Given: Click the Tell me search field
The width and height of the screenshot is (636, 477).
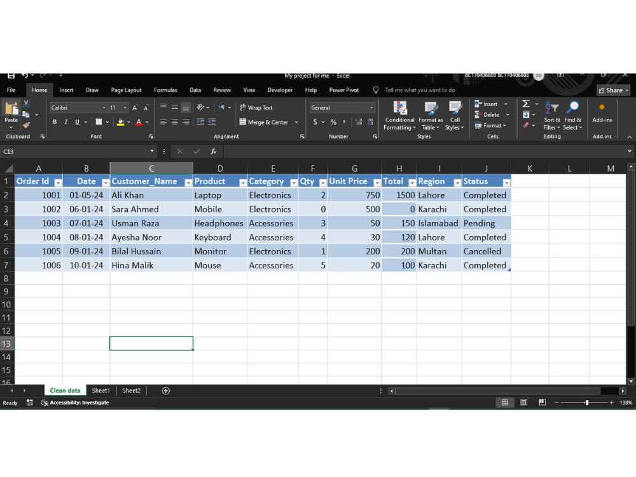Looking at the screenshot, I should pyautogui.click(x=420, y=90).
